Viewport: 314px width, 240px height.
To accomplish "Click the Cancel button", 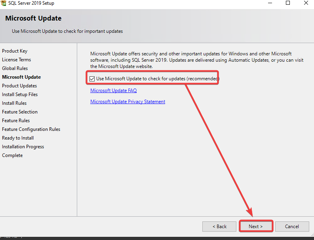I will 292,227.
